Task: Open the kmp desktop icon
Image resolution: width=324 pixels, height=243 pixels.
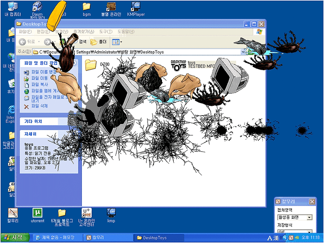Action: pyautogui.click(x=111, y=216)
